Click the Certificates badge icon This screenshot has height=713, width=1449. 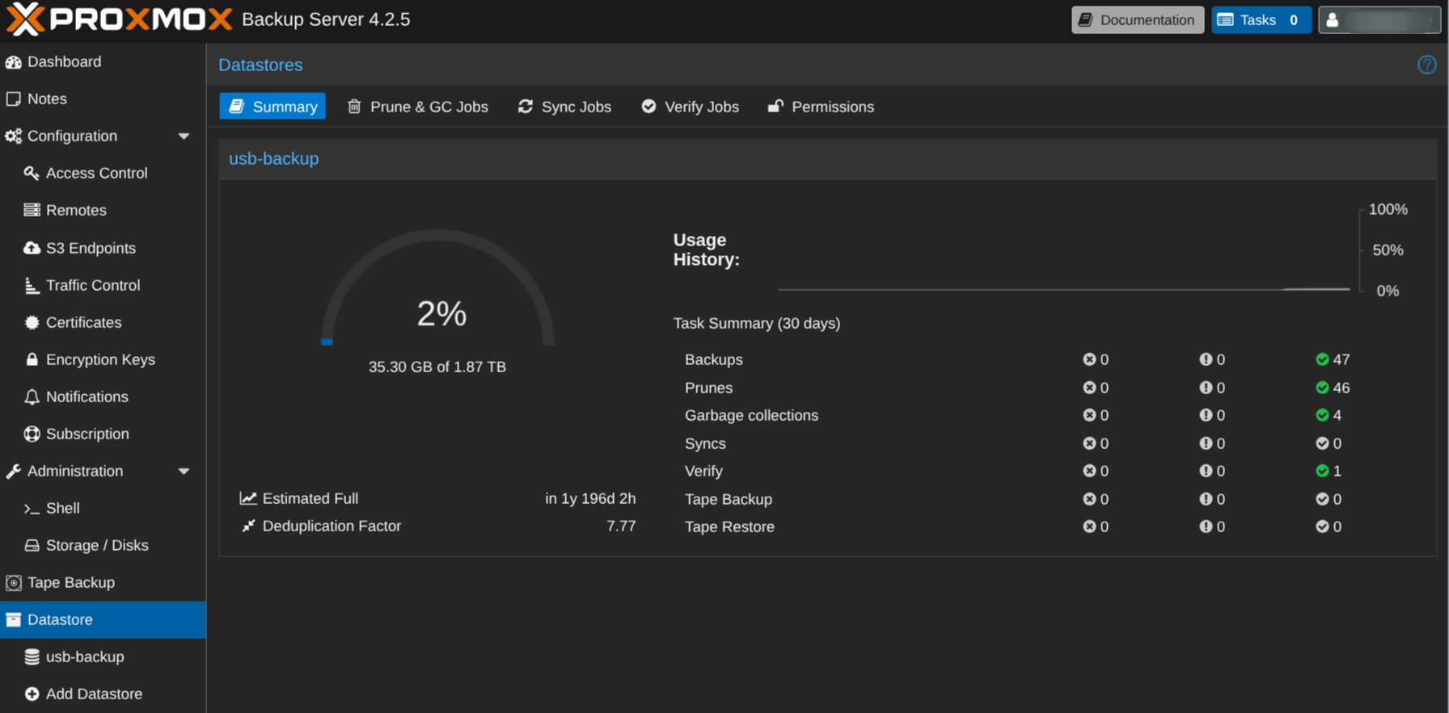click(32, 322)
